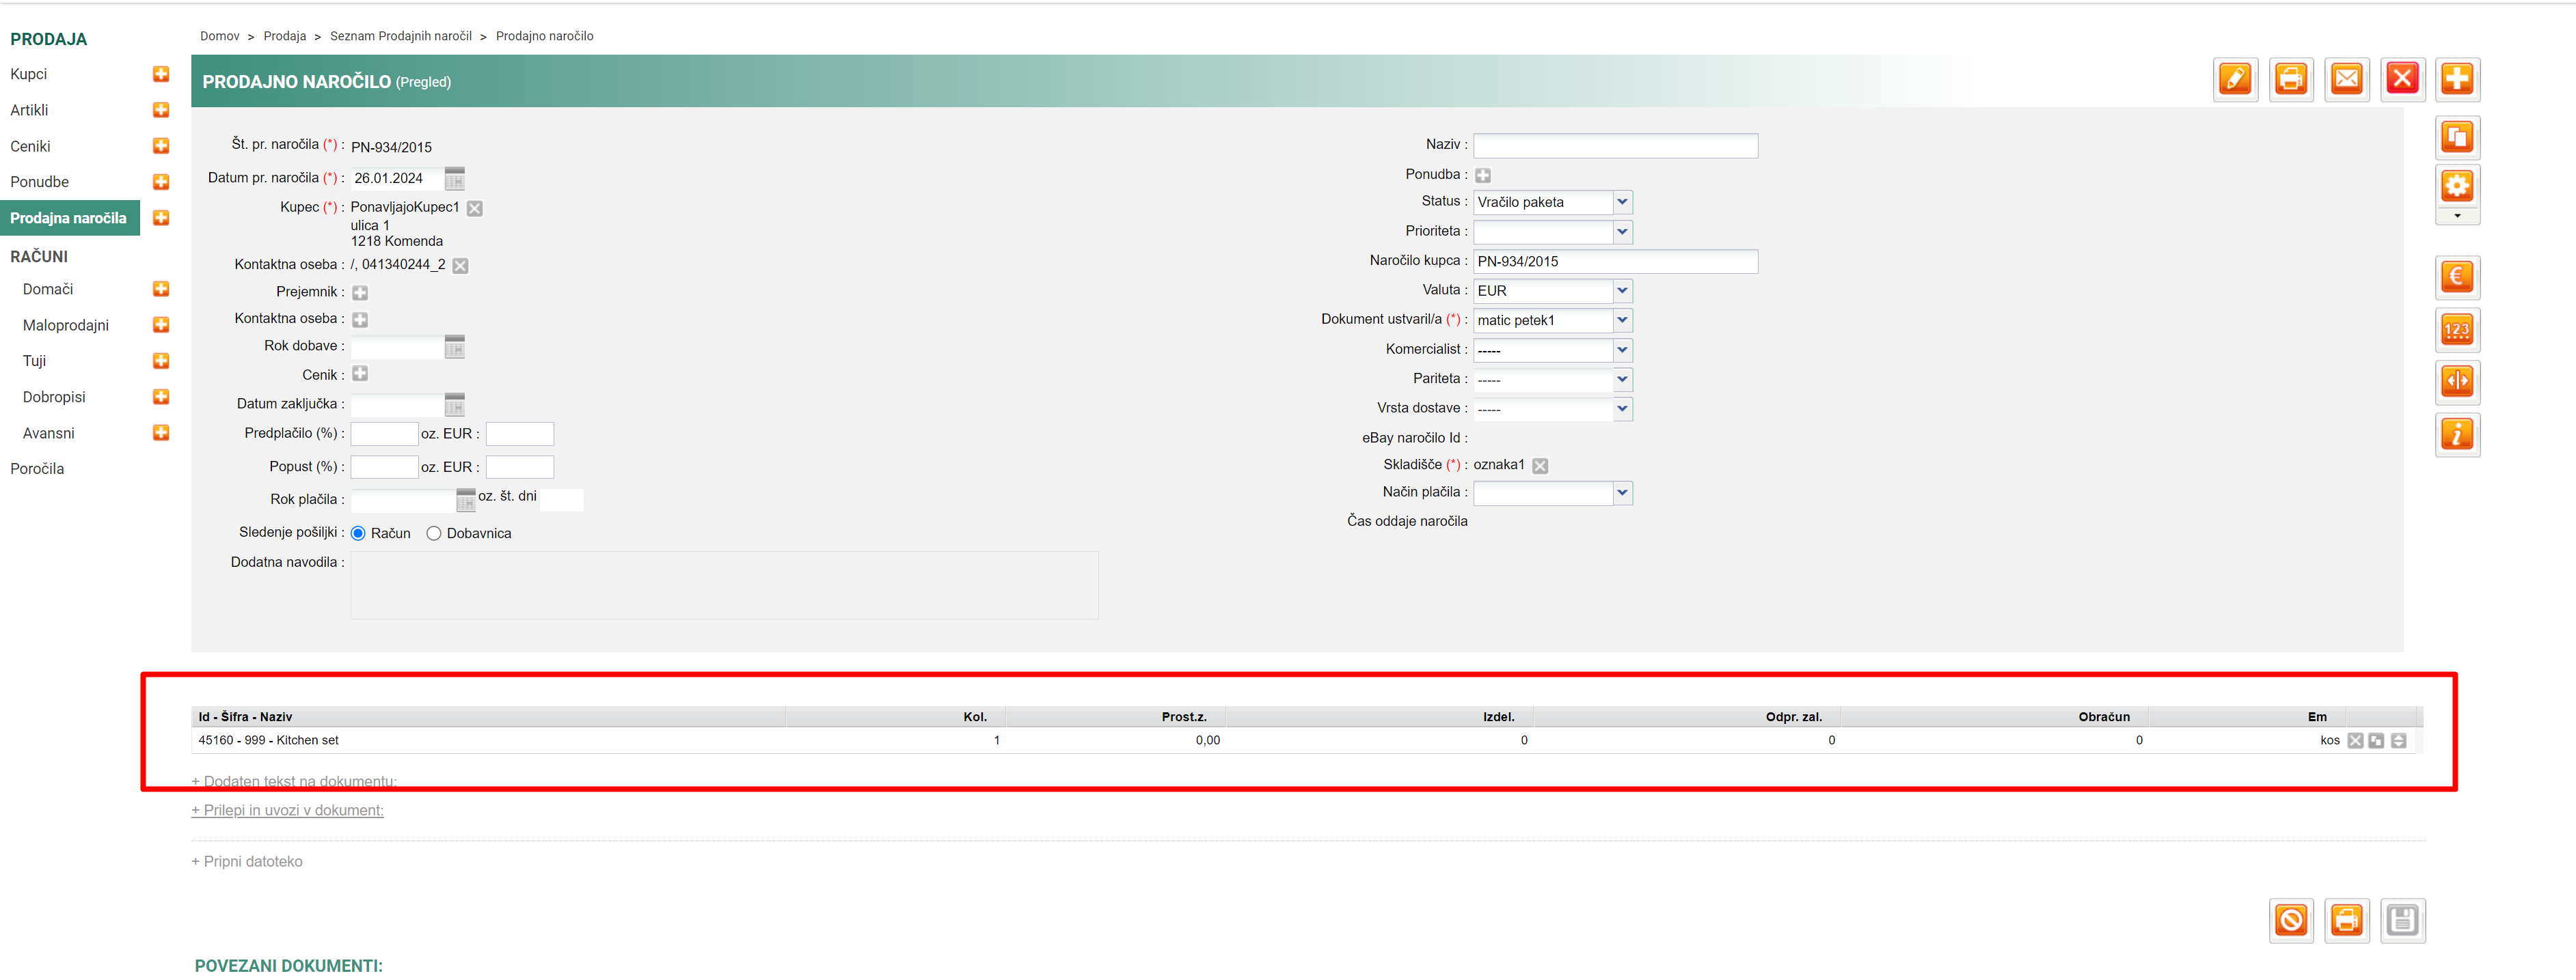The image size is (2576, 980).
Task: Open the Način plačila dropdown
Action: [x=1622, y=492]
